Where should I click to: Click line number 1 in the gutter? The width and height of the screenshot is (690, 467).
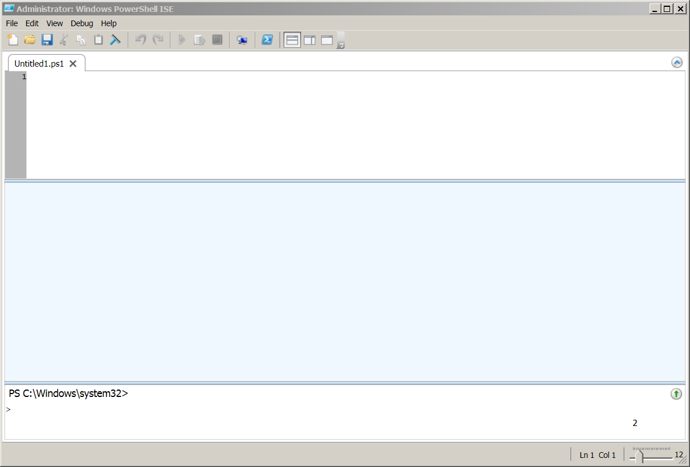pos(24,77)
